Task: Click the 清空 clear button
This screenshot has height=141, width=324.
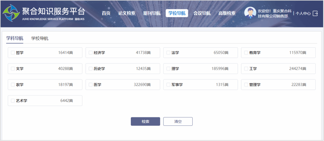Action: click(178, 121)
